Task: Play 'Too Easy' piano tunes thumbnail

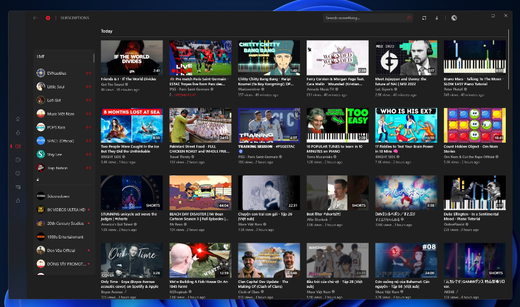Action: pos(338,125)
